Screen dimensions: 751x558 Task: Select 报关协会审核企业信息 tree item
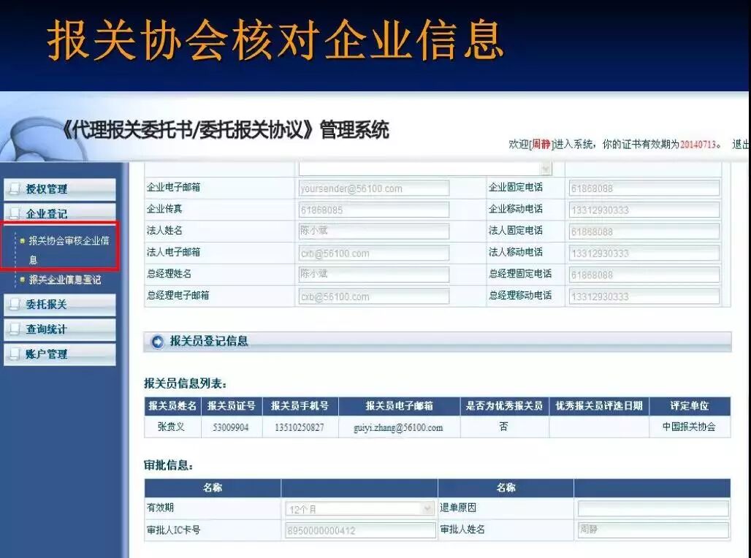point(69,250)
